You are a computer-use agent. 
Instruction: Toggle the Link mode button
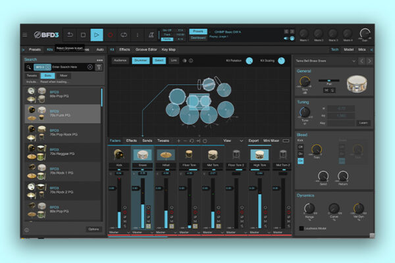[x=174, y=60]
